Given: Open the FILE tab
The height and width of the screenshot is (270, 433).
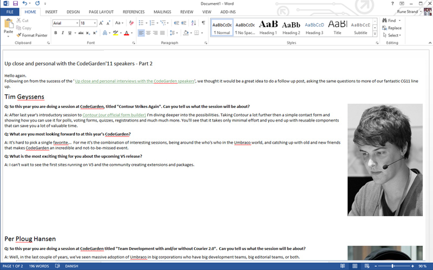Looking at the screenshot, I should point(10,12).
